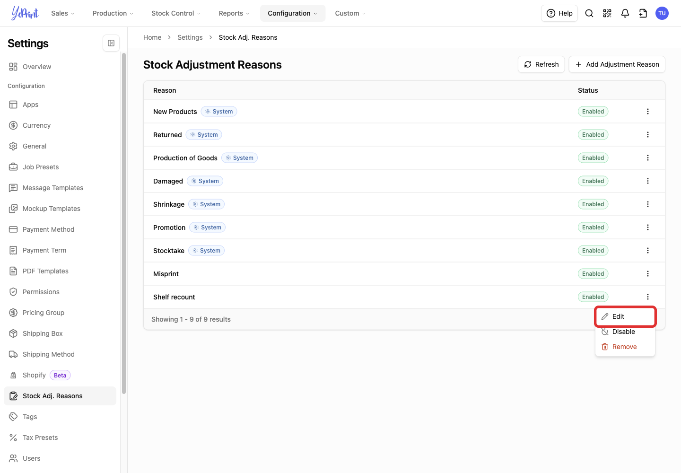Open Permissions in the sidebar

tap(60, 292)
